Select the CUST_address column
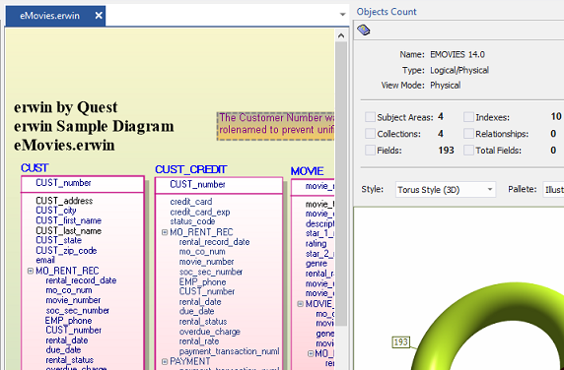This screenshot has height=370, width=564. (64, 201)
